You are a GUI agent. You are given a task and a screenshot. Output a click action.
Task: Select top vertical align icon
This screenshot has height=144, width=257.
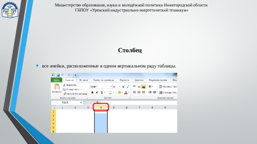coord(134,86)
